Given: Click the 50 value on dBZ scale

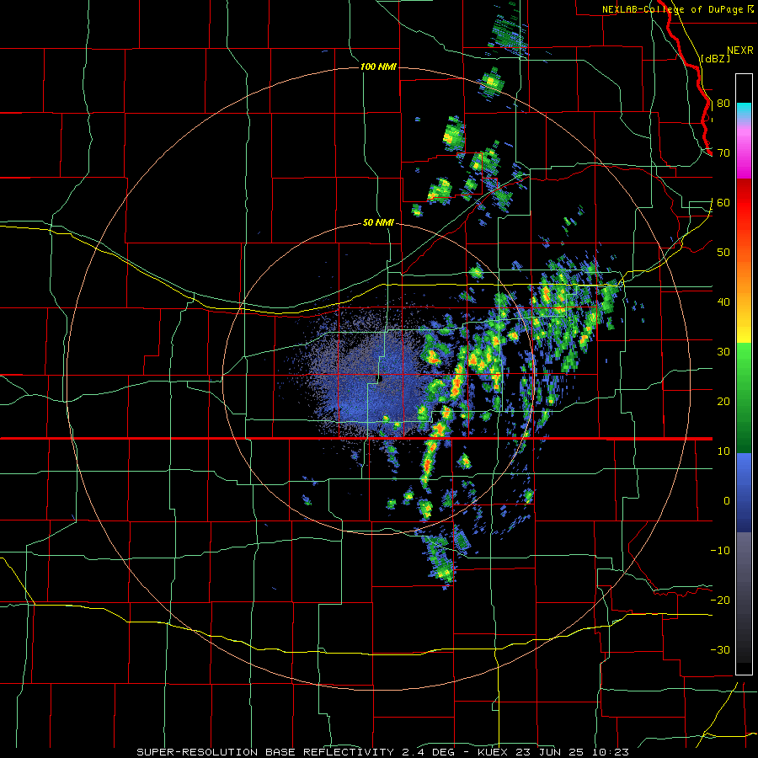Looking at the screenshot, I should coord(723,253).
